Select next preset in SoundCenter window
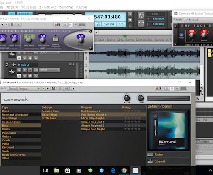 48,89
